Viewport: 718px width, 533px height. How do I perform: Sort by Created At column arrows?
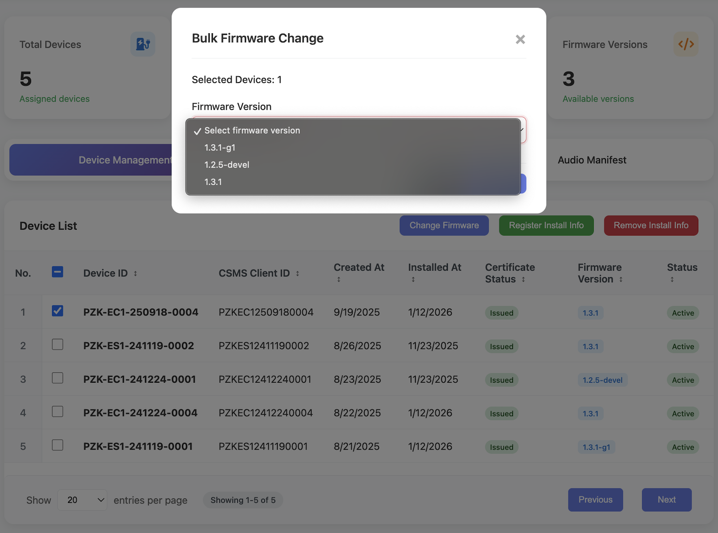pos(339,280)
